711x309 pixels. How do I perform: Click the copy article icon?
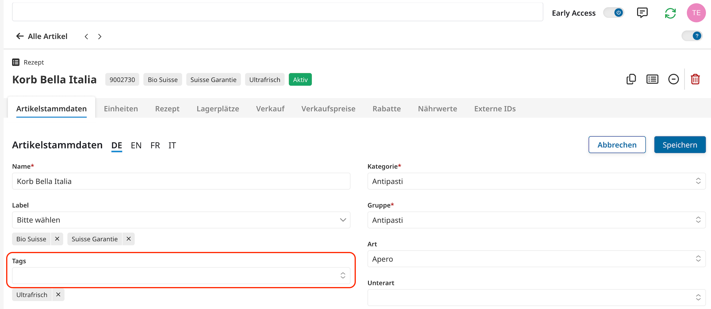click(631, 79)
